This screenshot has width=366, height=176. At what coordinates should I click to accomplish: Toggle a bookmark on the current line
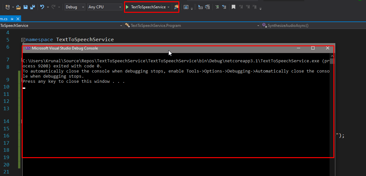pos(234,7)
